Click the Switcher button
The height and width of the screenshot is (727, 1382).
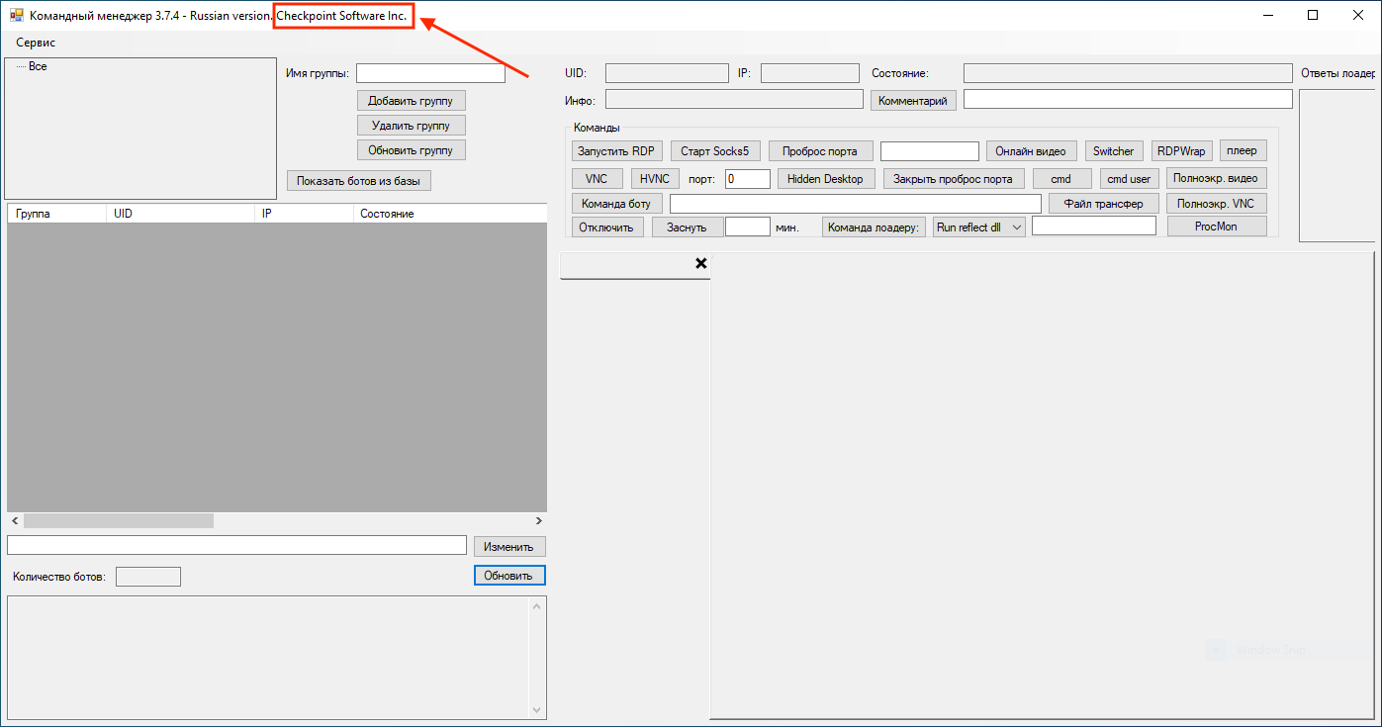click(1114, 151)
